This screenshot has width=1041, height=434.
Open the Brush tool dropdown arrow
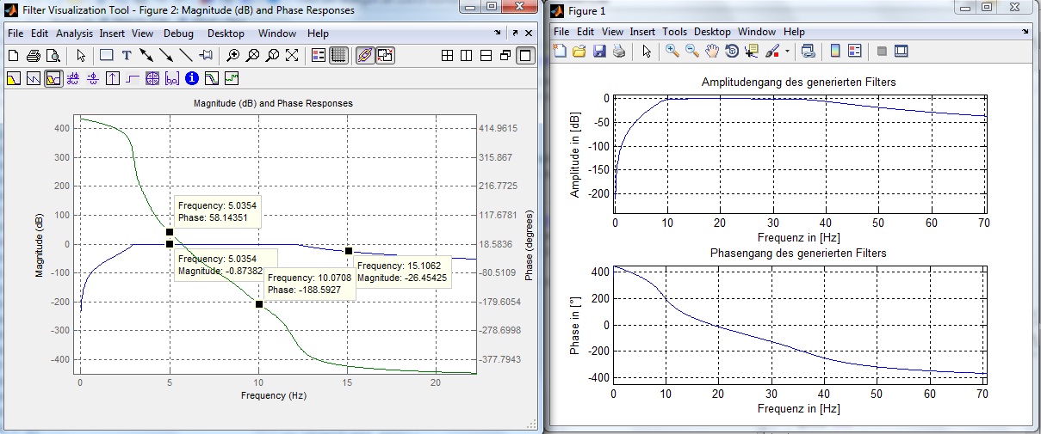pyautogui.click(x=787, y=52)
